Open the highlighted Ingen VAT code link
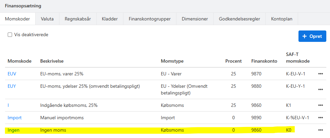330x138 pixels. [x=13, y=130]
